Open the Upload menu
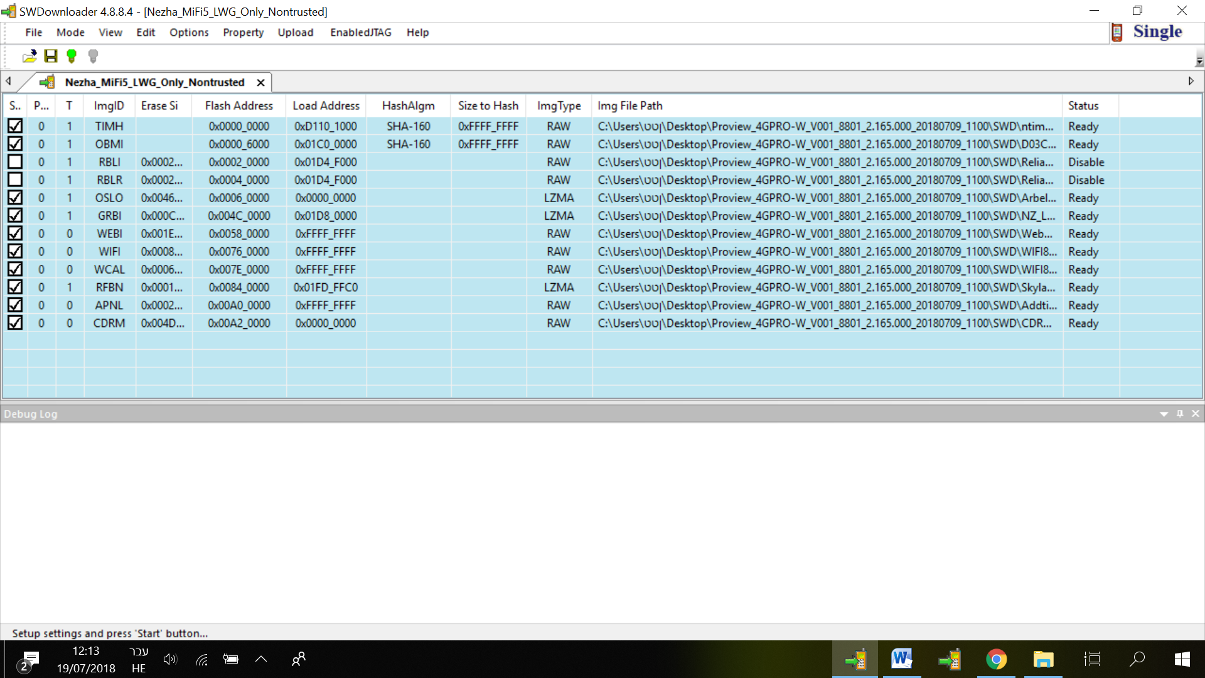Viewport: 1205px width, 678px height. click(296, 33)
